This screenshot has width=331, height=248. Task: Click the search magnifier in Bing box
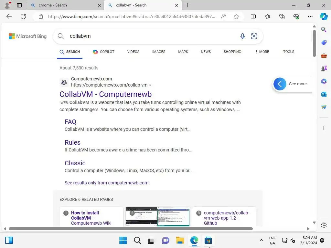60,36
